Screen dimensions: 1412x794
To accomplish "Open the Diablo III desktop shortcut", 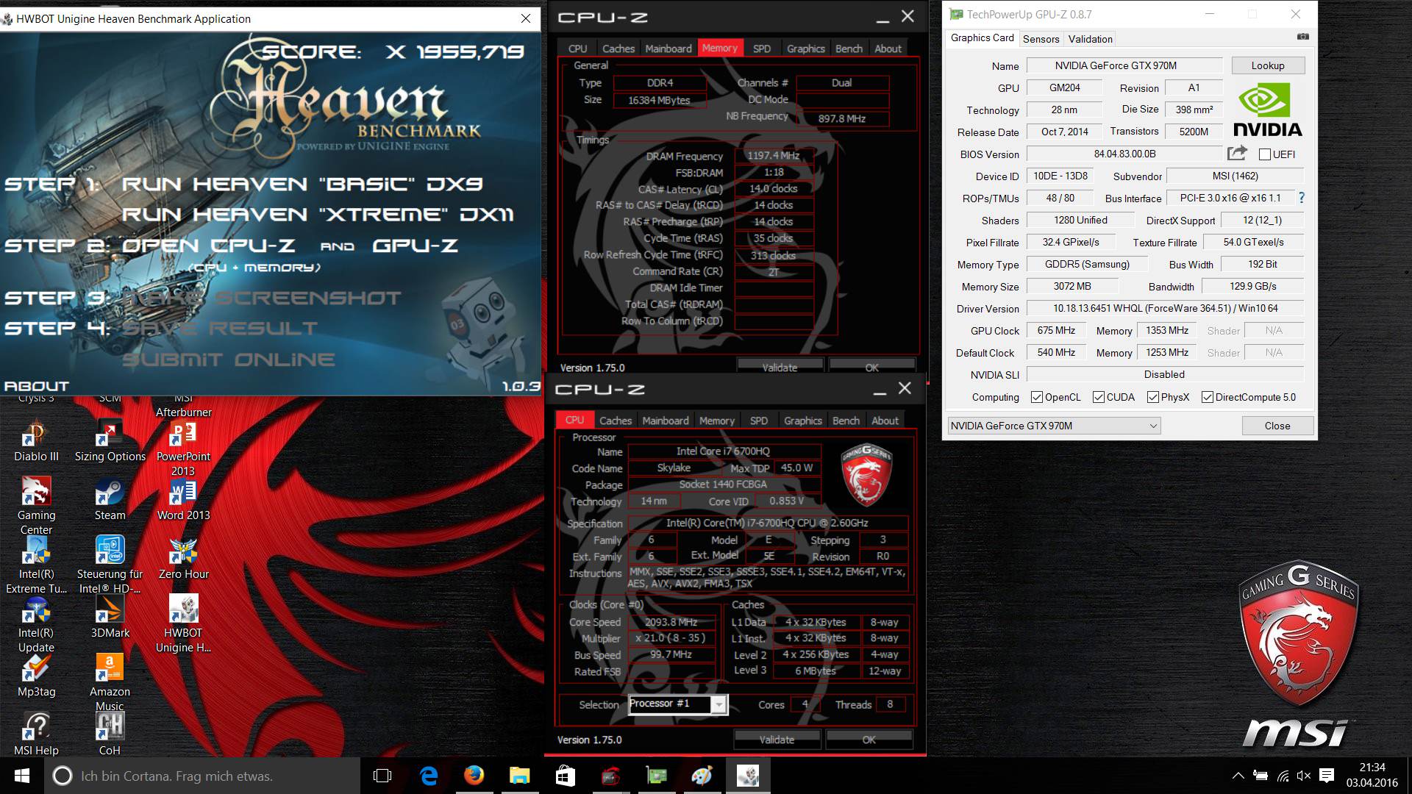I will pyautogui.click(x=36, y=441).
